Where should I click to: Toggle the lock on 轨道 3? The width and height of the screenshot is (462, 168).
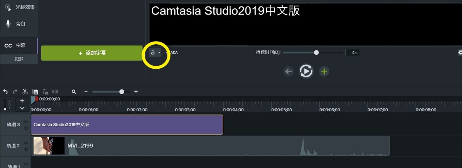pyautogui.click(x=26, y=128)
